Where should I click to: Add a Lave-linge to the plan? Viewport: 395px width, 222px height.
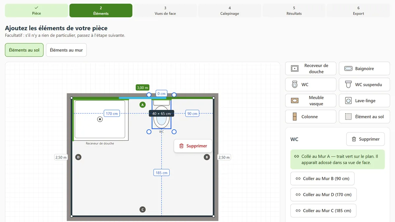pos(364,101)
